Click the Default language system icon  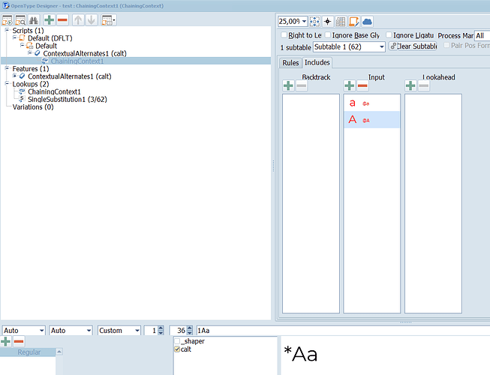pyautogui.click(x=30, y=46)
